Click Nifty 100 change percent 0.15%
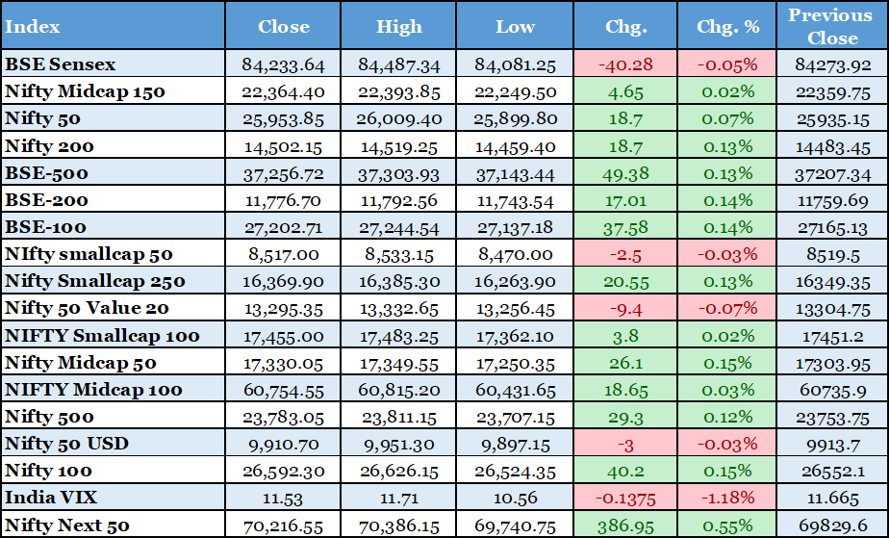This screenshot has height=538, width=889. pyautogui.click(x=727, y=472)
